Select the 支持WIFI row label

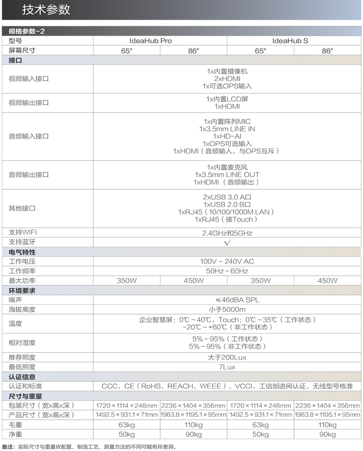(x=23, y=232)
